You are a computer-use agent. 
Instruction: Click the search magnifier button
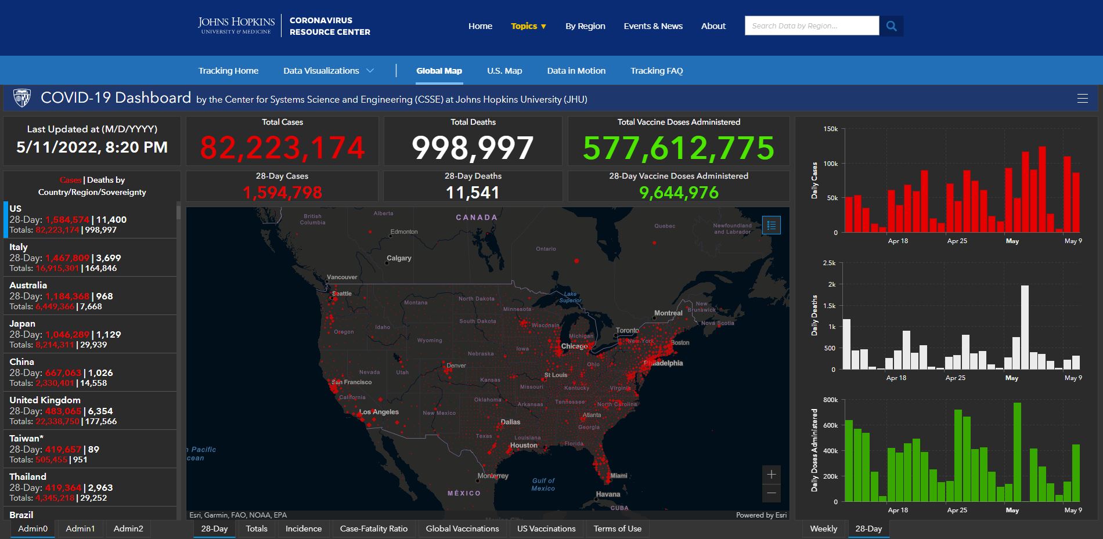click(892, 26)
